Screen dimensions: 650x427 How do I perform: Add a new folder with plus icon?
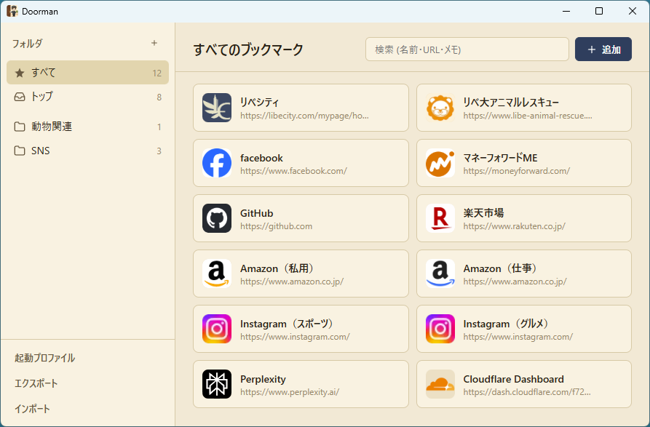[x=154, y=43]
